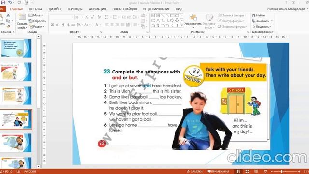Switch to Reading view
This screenshot has height=174, width=309.
(x=256, y=171)
